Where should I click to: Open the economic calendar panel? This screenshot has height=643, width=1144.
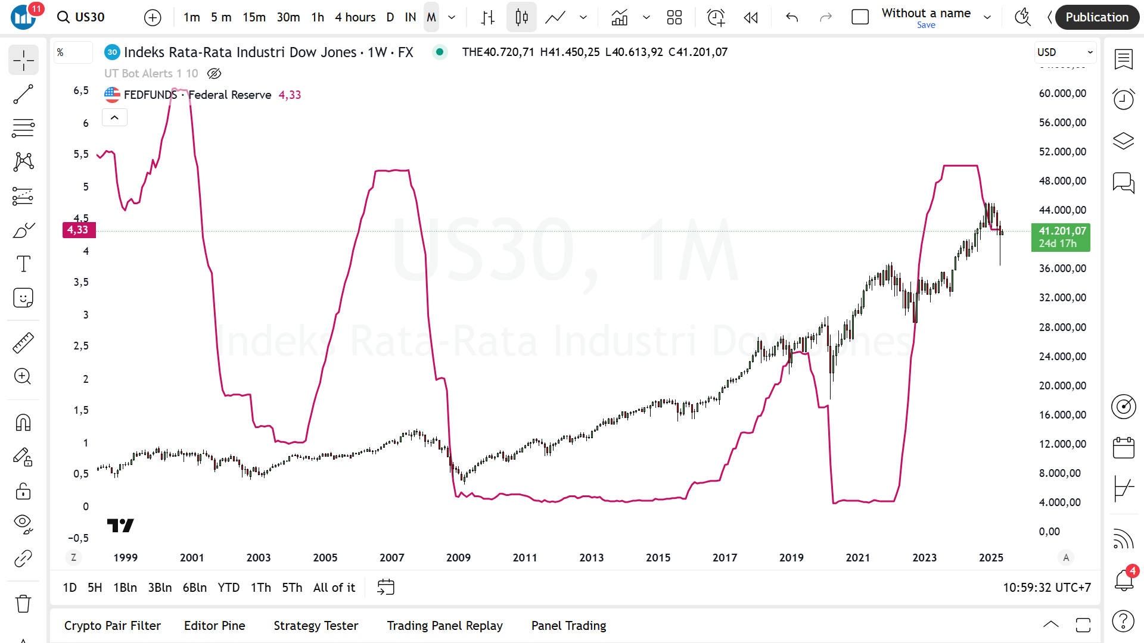[1123, 448]
